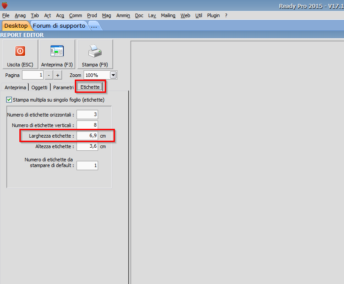The width and height of the screenshot is (344, 284).
Task: Open the Lav menu
Action: (152, 15)
